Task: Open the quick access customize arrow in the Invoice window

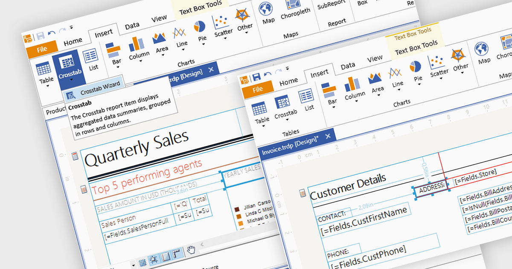Action: click(x=287, y=69)
